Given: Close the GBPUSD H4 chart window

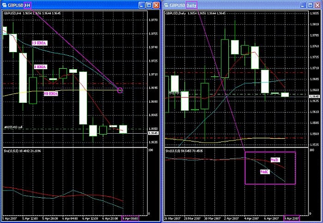Looking at the screenshot, I should [x=157, y=5].
